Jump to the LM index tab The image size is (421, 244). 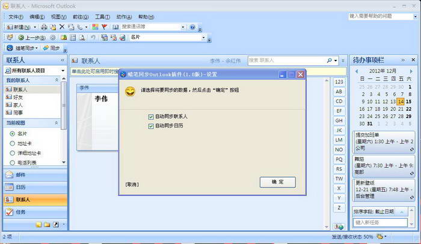[x=339, y=140]
